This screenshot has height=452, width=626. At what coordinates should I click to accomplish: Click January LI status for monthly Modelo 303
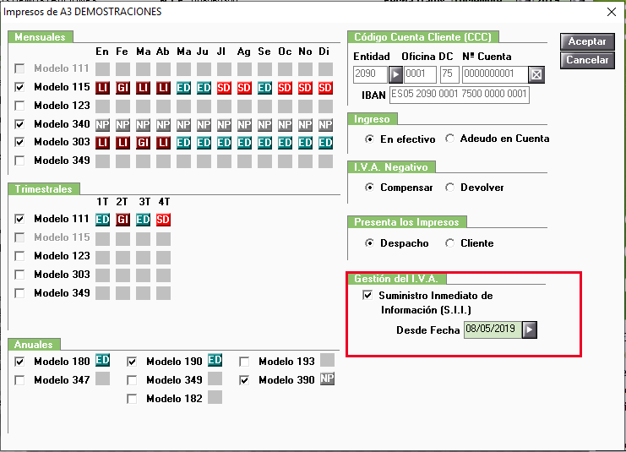click(102, 143)
